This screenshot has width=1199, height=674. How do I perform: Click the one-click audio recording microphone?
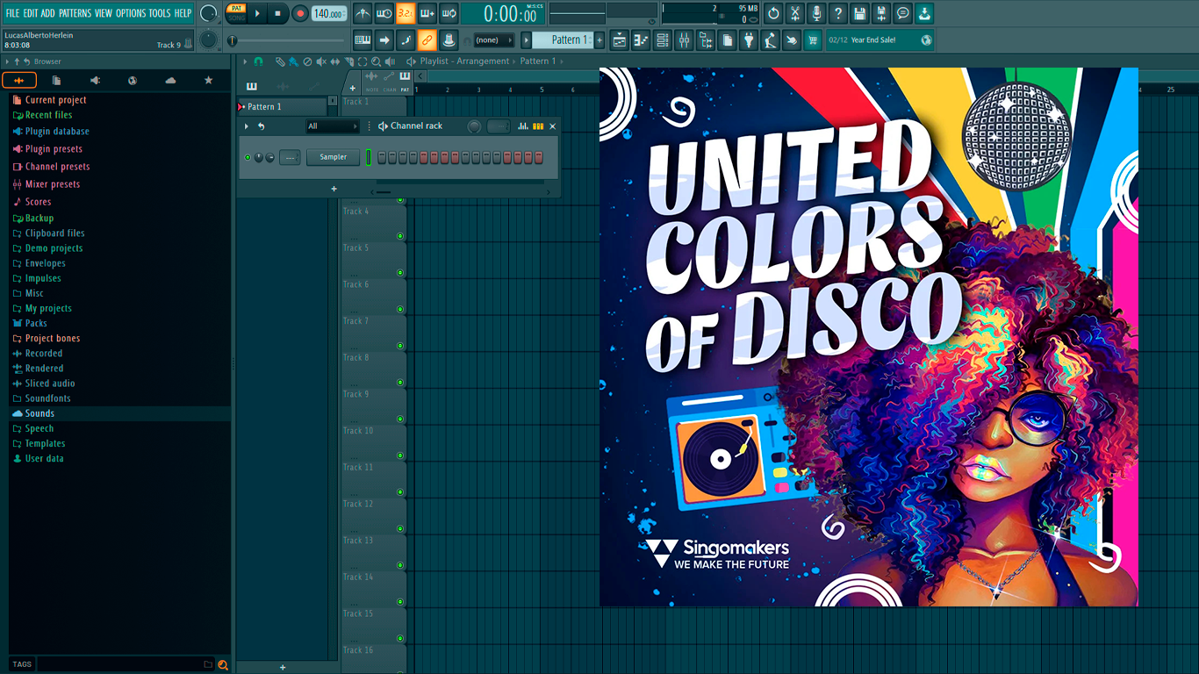[x=816, y=13]
